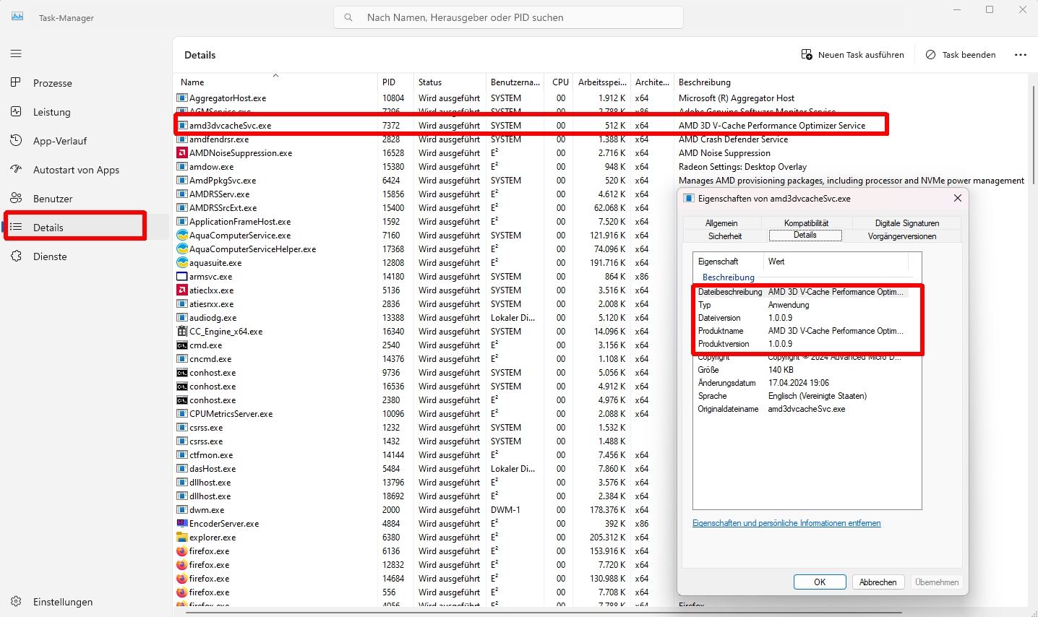This screenshot has width=1038, height=617.
Task: Click the atieclxx.exe AMD icon
Action: 182,290
